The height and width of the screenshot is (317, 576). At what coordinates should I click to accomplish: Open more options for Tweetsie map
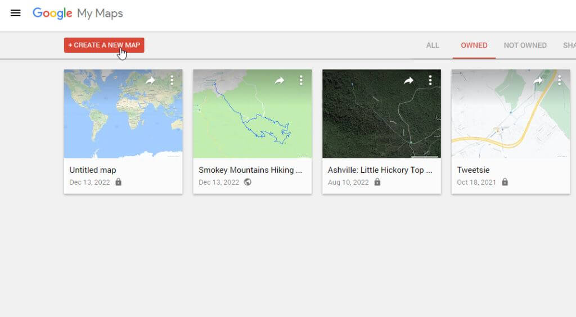[560, 81]
